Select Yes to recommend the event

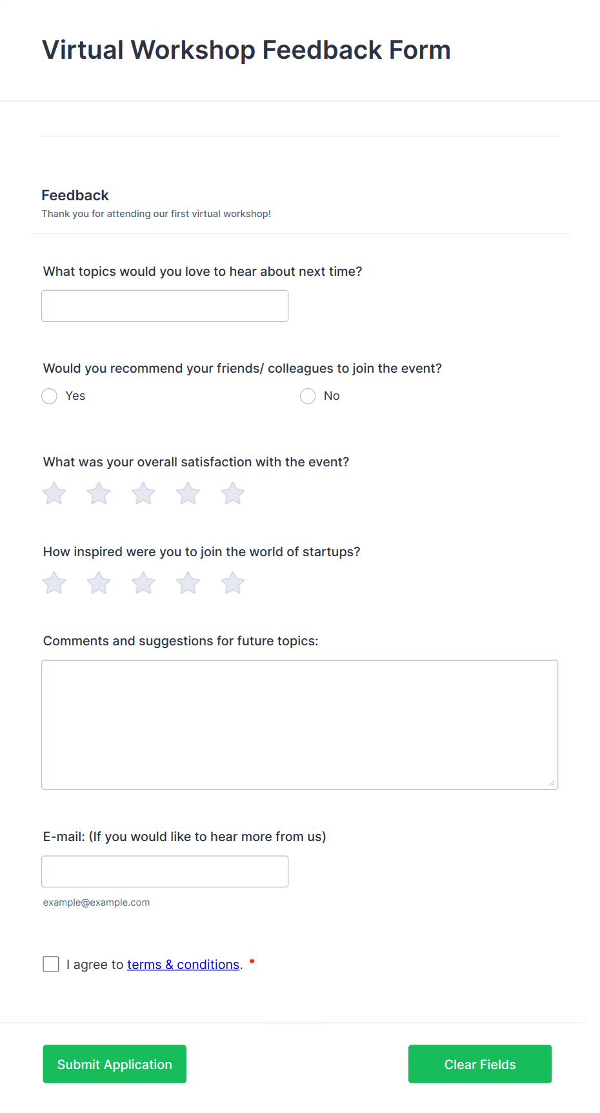pos(49,395)
